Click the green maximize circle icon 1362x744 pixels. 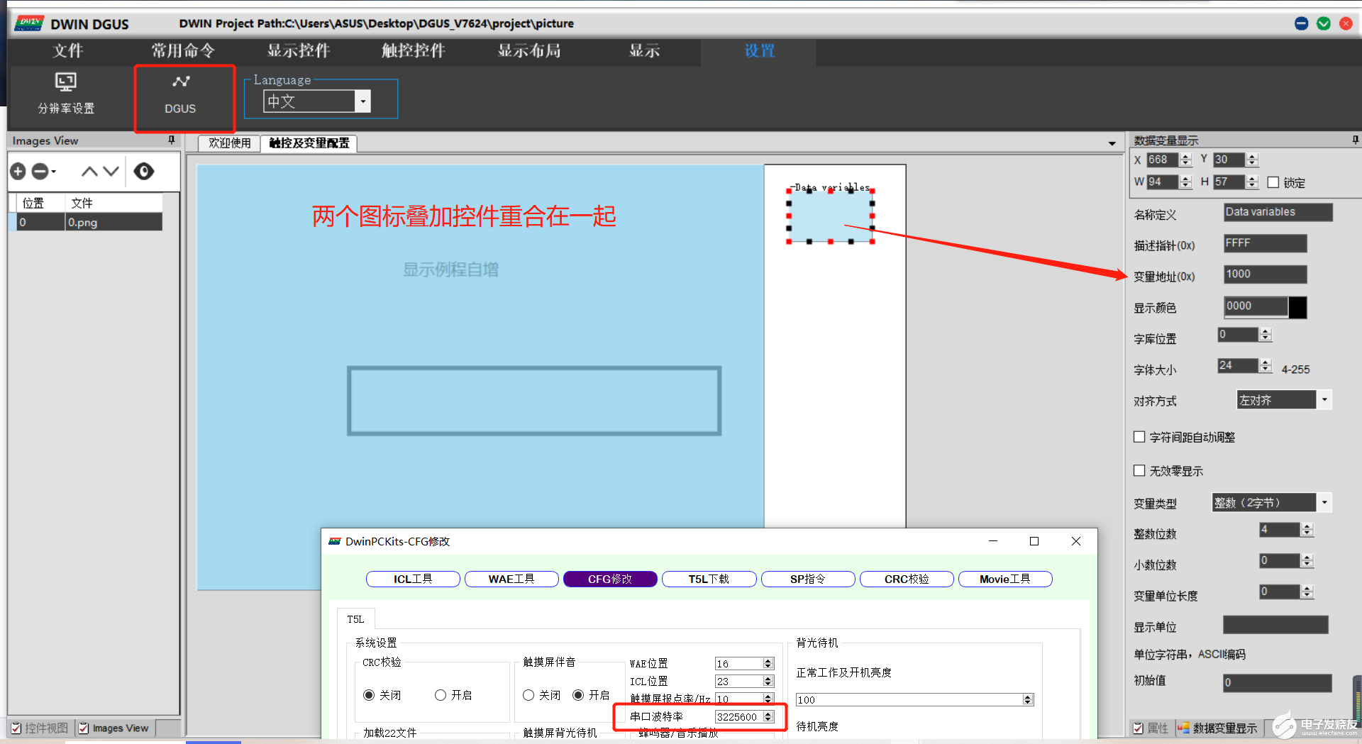pyautogui.click(x=1324, y=23)
